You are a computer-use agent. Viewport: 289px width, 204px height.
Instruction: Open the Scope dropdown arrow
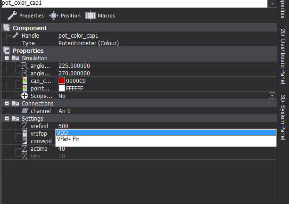click(x=272, y=96)
